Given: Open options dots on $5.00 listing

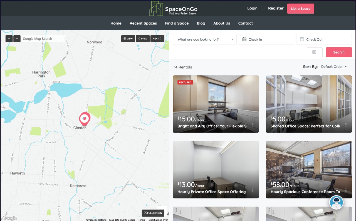Looking at the screenshot, I should click(x=346, y=125).
